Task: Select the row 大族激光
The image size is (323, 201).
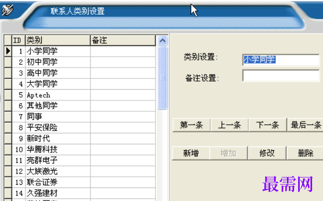Action: [80, 171]
